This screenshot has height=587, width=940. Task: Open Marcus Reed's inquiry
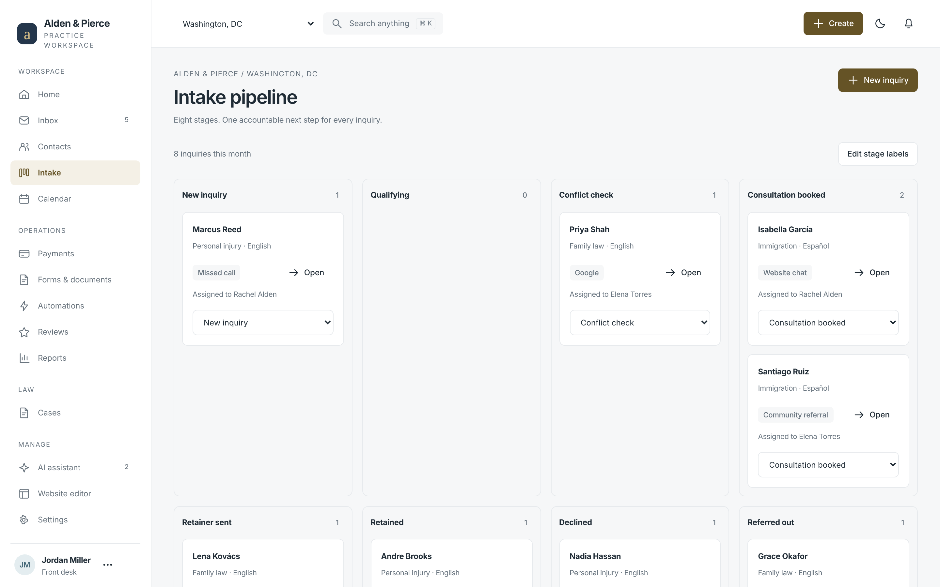pos(306,273)
